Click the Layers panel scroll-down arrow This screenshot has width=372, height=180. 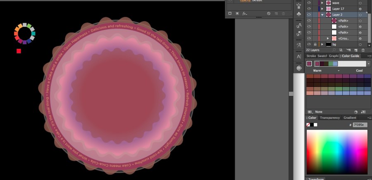[x=370, y=45]
